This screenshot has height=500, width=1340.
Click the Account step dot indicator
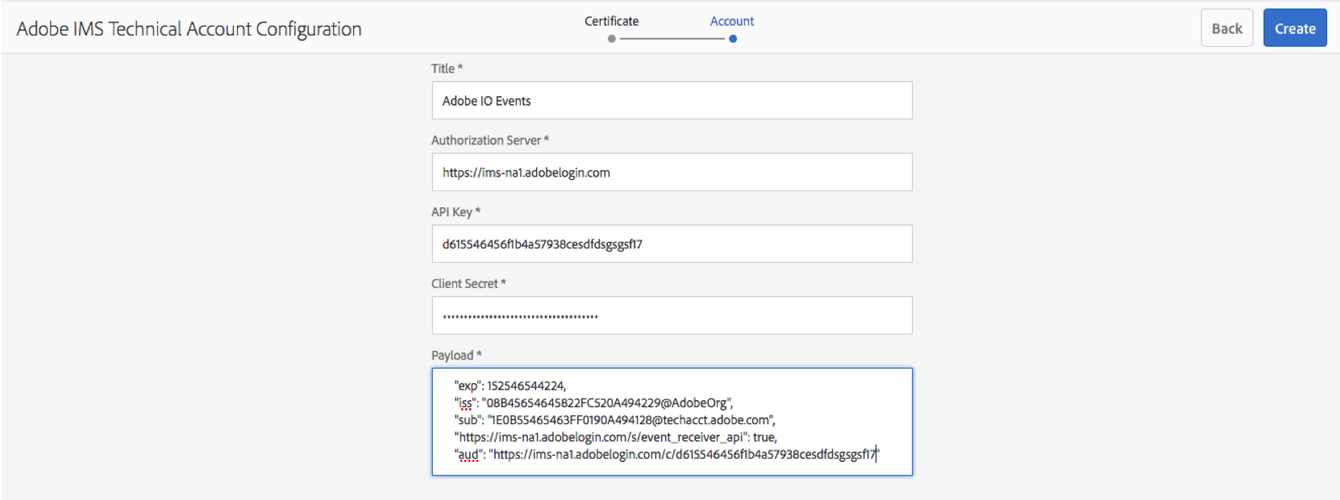733,39
